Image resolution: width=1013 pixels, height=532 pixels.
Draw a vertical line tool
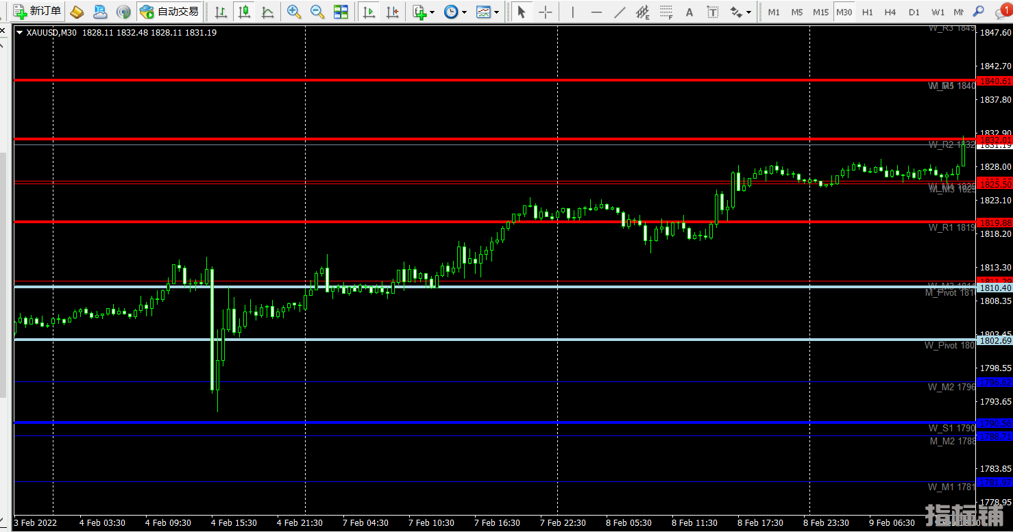pyautogui.click(x=573, y=12)
